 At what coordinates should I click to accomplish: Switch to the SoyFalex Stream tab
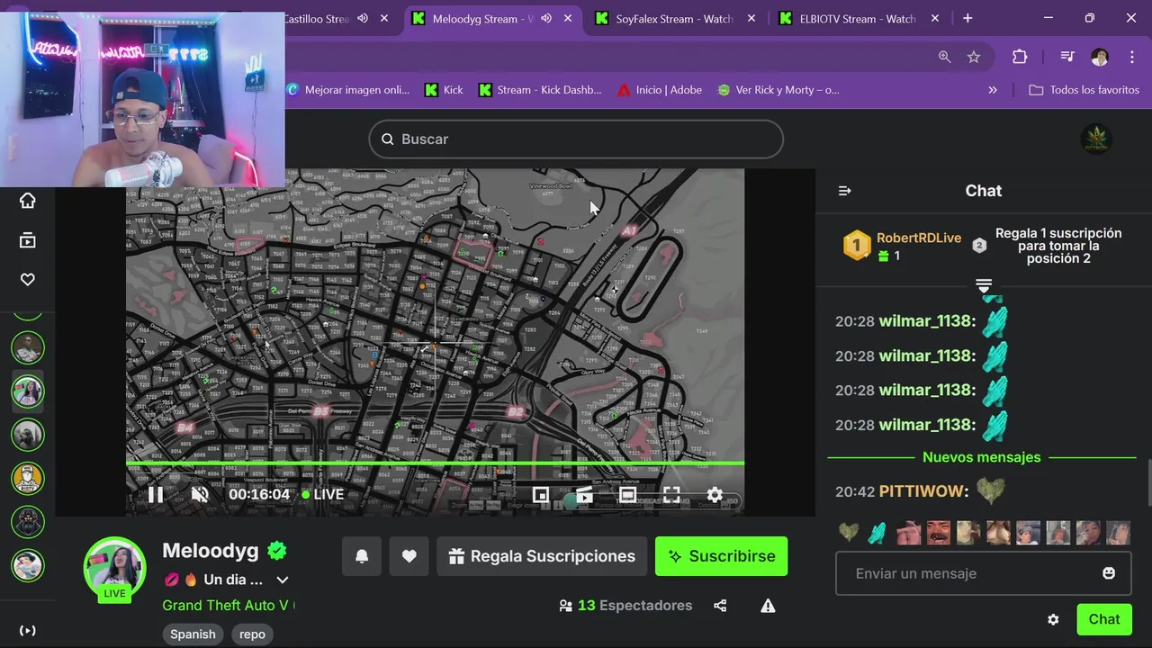(674, 18)
